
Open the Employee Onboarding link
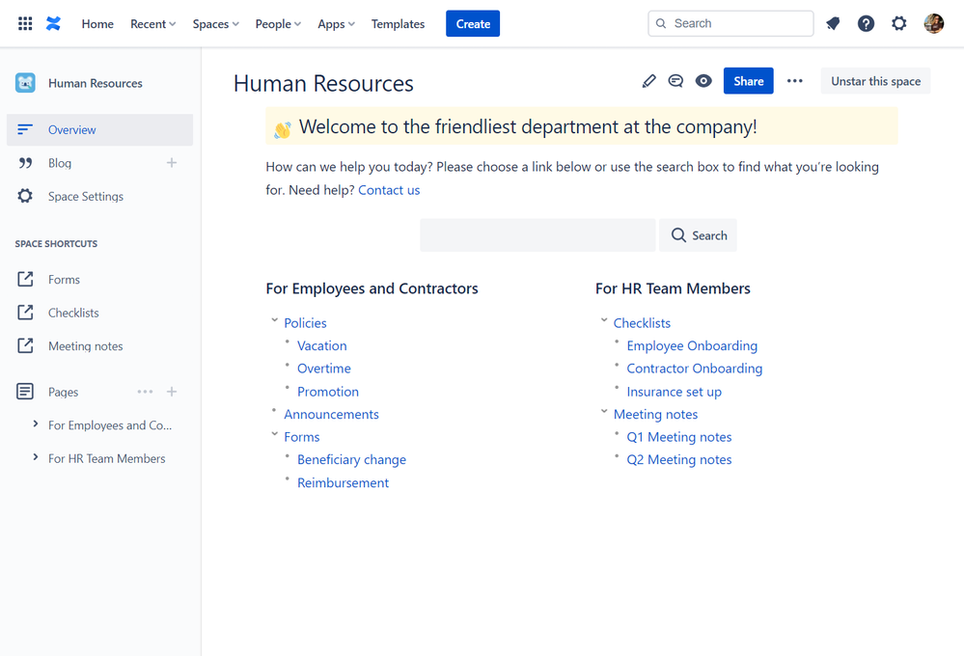click(692, 346)
